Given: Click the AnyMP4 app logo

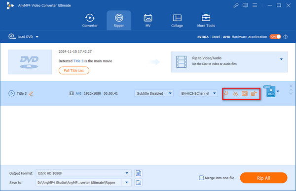Looking at the screenshot, I should pos(10,5).
